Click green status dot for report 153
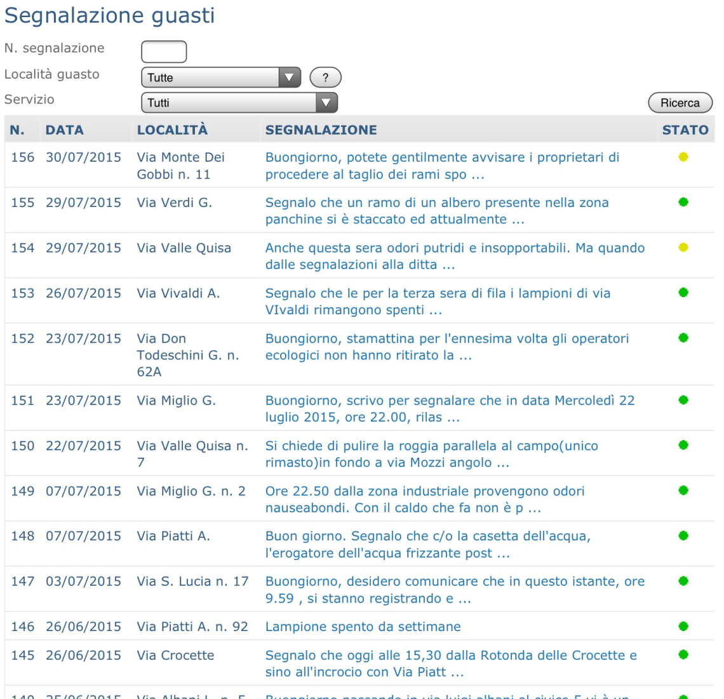This screenshot has width=724, height=699. tap(683, 293)
